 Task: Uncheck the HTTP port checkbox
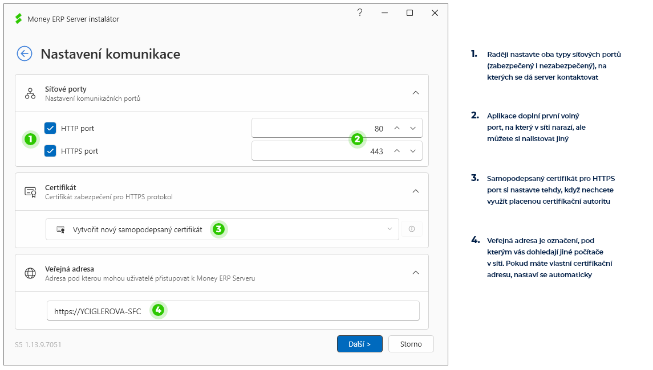point(50,128)
